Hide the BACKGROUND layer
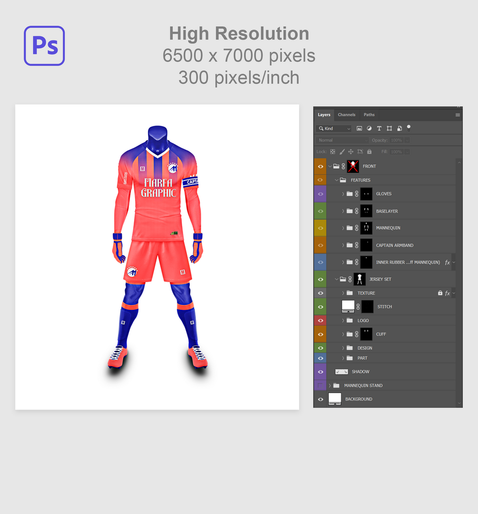This screenshot has height=514, width=478. pos(321,399)
